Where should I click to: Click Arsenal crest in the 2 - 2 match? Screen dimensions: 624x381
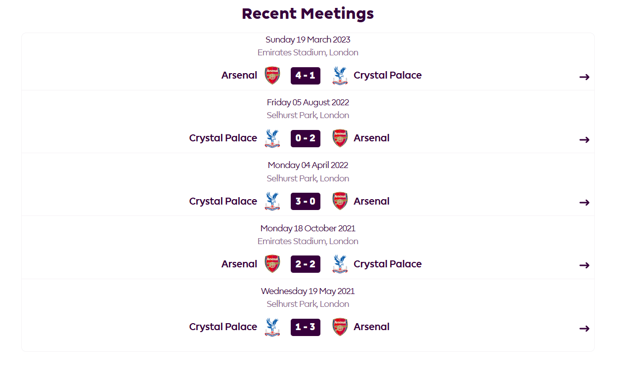[272, 264]
